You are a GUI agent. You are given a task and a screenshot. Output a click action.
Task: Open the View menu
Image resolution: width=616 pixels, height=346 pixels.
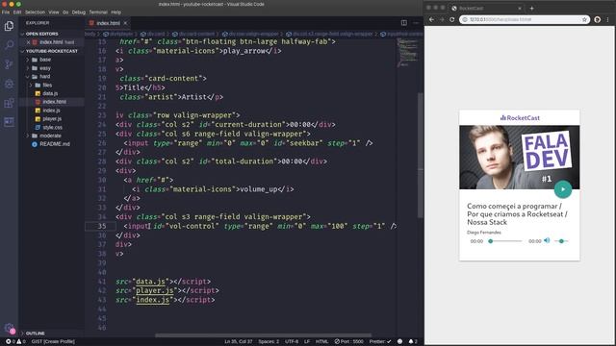[x=54, y=12]
